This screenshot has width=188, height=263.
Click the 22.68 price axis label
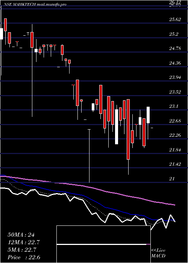point(175,121)
